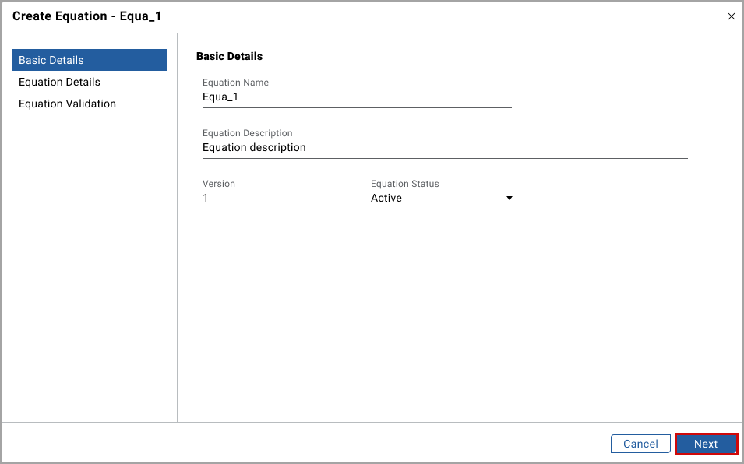This screenshot has height=464, width=744.
Task: Focus the Equation Name input containing Equa_1
Action: [356, 97]
